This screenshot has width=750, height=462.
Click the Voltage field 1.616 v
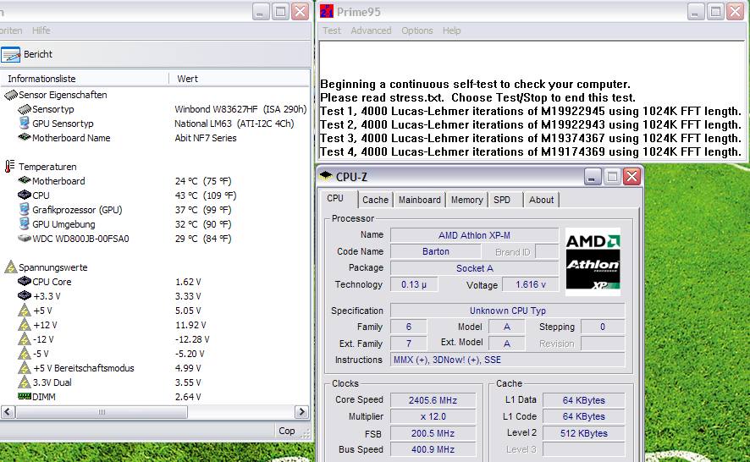click(x=531, y=284)
